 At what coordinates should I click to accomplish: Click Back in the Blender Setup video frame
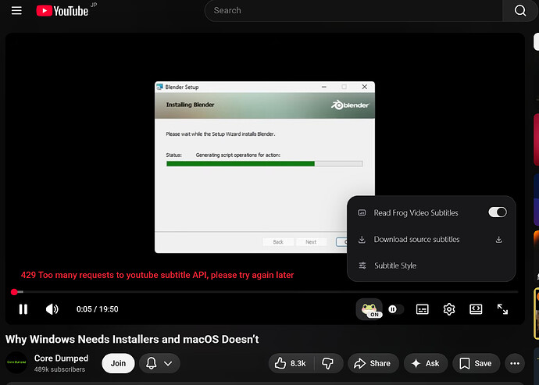pyautogui.click(x=278, y=242)
